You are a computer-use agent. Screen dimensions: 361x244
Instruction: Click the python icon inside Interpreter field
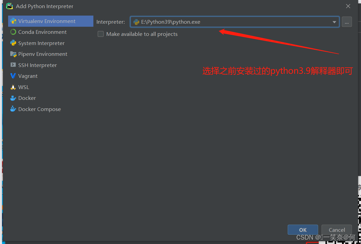[x=136, y=22]
